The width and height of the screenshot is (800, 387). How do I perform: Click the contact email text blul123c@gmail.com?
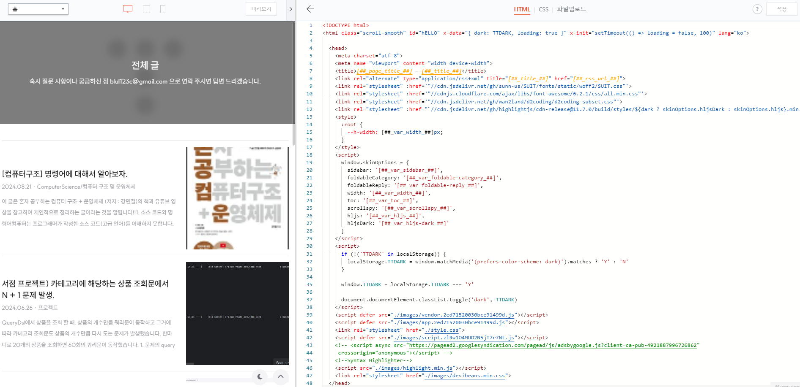pyautogui.click(x=139, y=81)
